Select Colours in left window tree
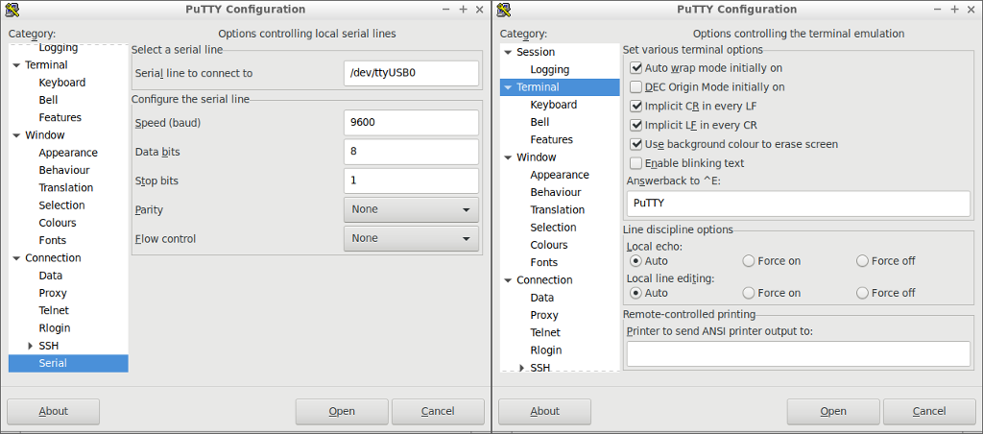Viewport: 983px width, 434px height. tap(58, 223)
